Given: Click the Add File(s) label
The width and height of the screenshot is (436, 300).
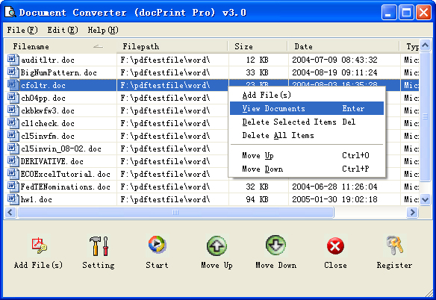Looking at the screenshot, I should pos(38,265).
